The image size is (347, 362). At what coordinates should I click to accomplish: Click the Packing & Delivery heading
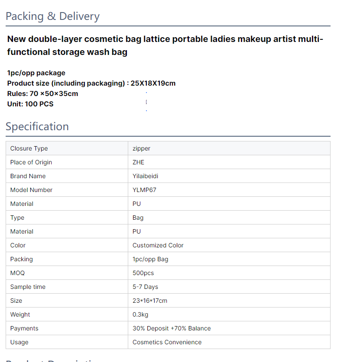[x=52, y=16]
